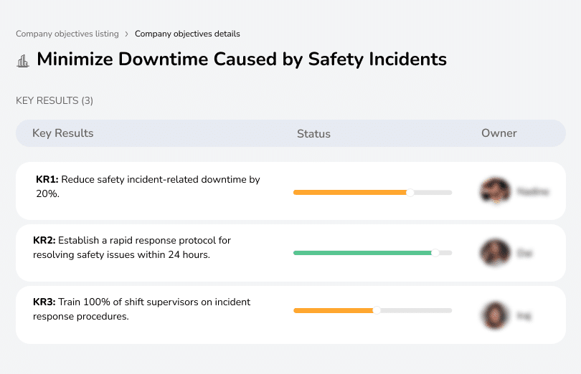581x374 pixels.
Task: Click the blurred owner name in KR3 row
Action: (x=524, y=315)
